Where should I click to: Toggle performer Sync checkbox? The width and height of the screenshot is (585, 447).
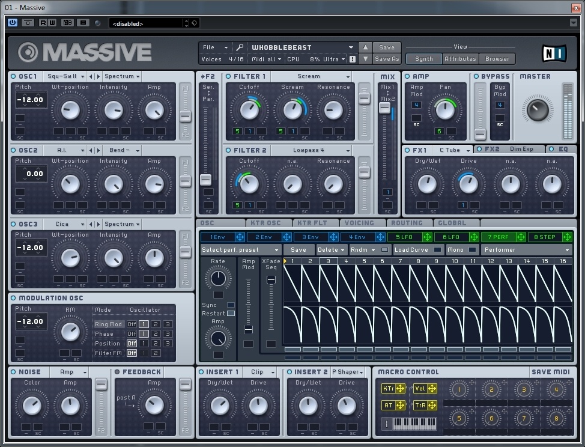pyautogui.click(x=231, y=305)
